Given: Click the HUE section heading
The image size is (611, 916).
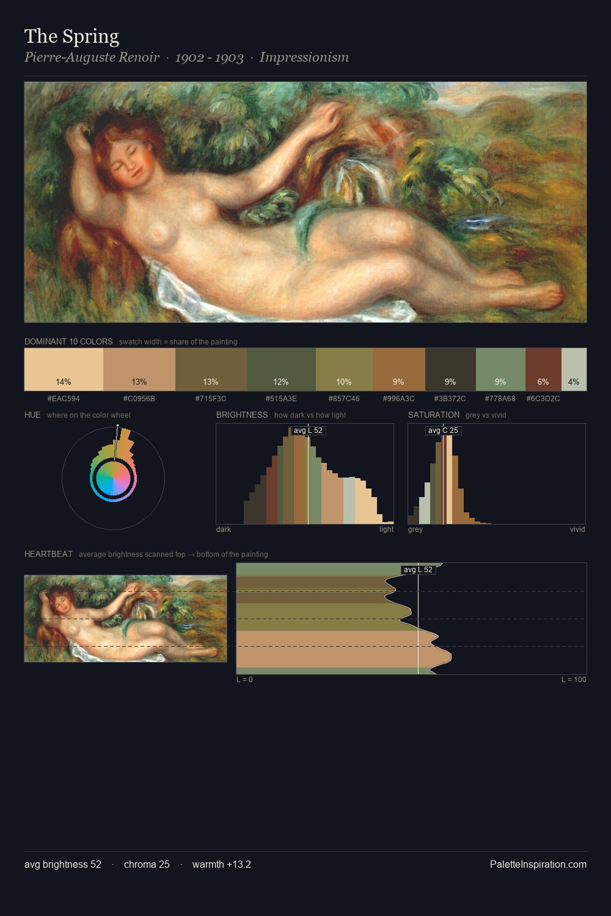Looking at the screenshot, I should (x=32, y=415).
